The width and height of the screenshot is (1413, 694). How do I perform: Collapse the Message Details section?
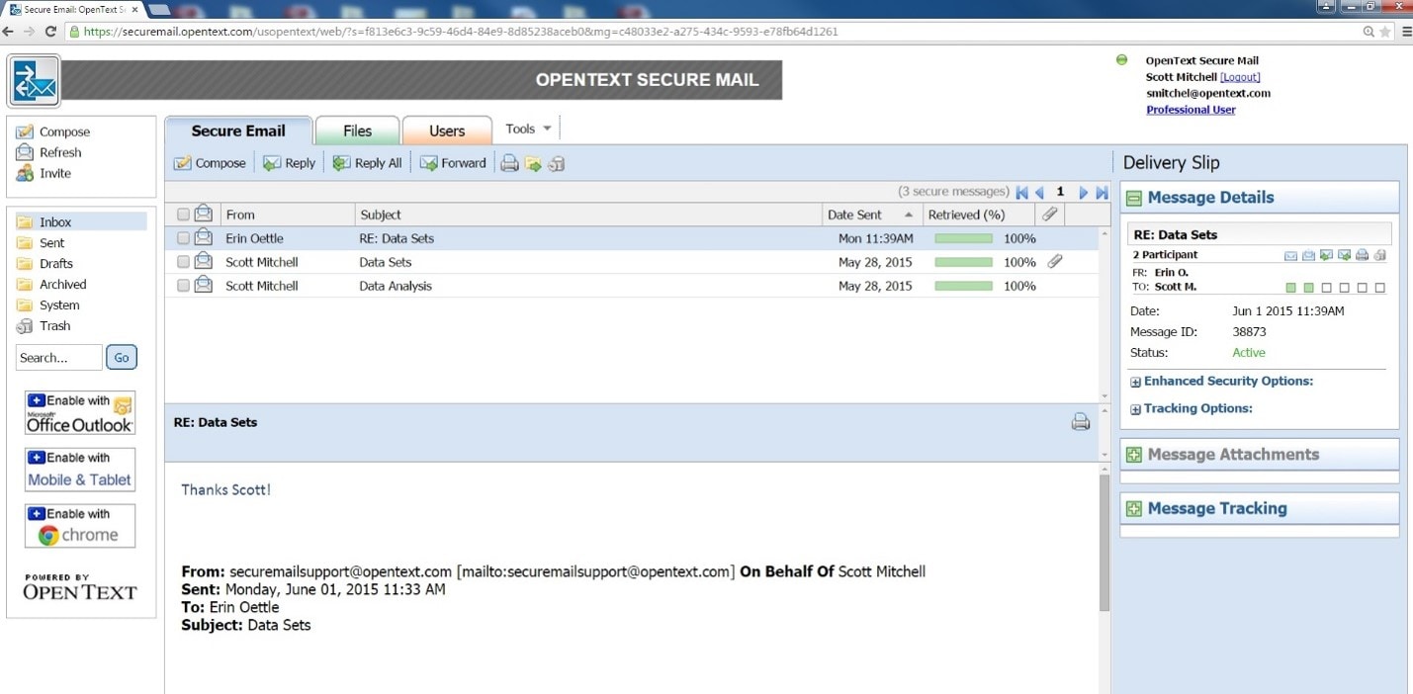click(x=1134, y=198)
